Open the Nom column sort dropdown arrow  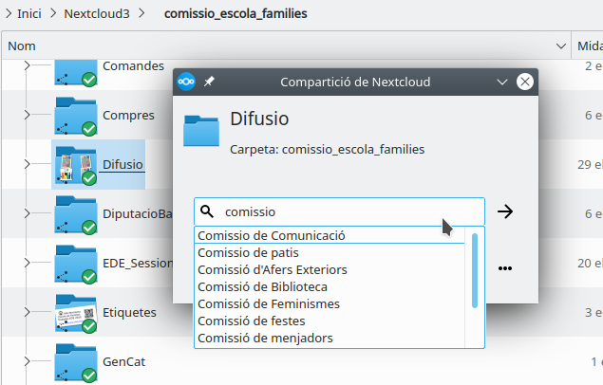(560, 46)
